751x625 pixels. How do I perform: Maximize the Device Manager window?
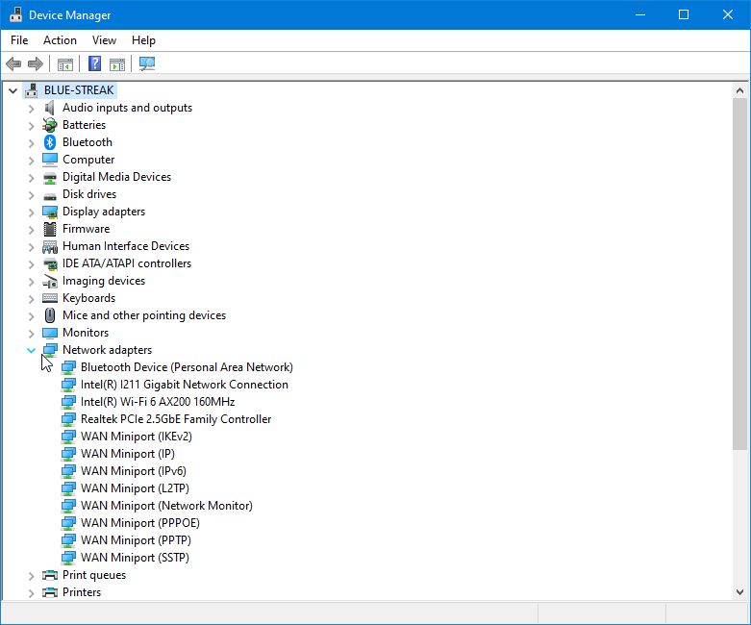[x=684, y=14]
